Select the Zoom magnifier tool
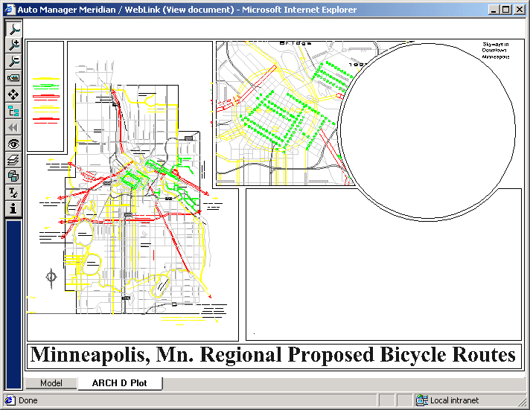Screen dimensions: 530x410 pos(13,28)
